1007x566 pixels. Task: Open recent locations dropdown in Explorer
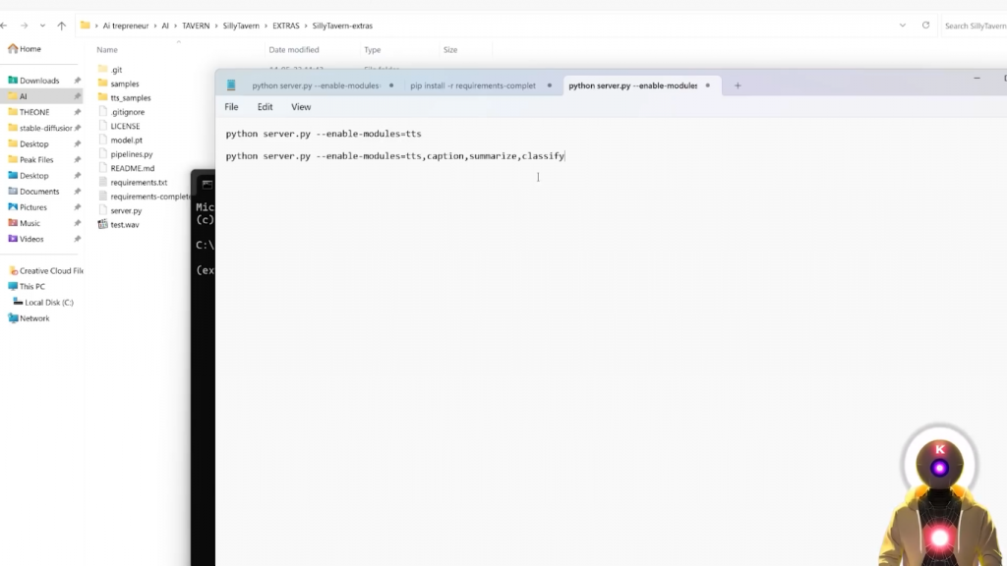point(42,26)
